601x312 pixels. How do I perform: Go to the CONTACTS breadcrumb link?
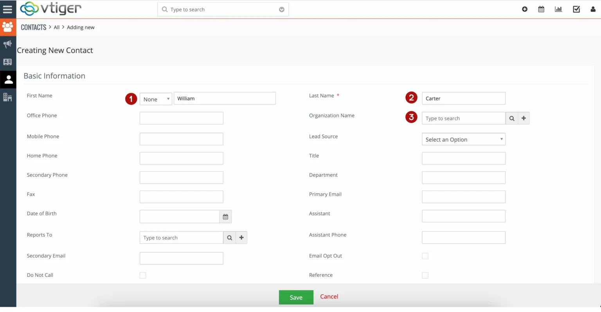coord(33,27)
